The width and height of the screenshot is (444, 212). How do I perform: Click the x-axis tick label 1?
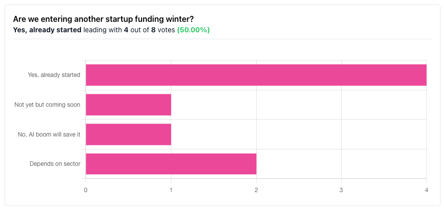[171, 191]
